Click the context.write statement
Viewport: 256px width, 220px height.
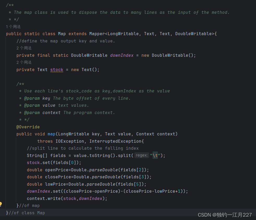[67, 198]
